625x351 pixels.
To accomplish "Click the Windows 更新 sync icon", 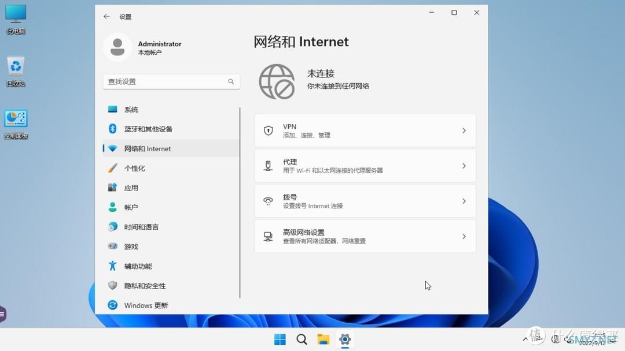I will pyautogui.click(x=112, y=305).
